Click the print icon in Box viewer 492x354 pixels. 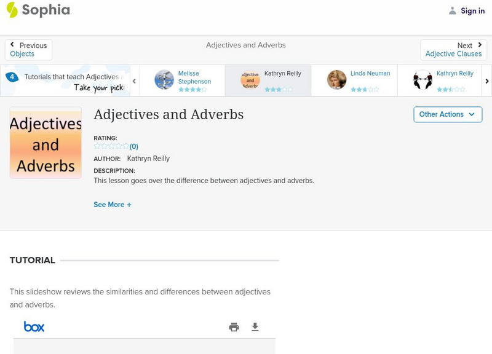click(234, 327)
